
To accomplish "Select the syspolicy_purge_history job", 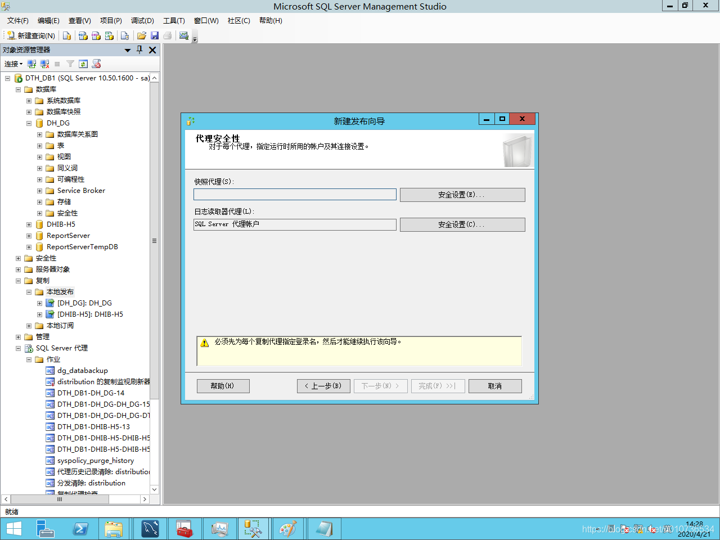I will tap(96, 461).
